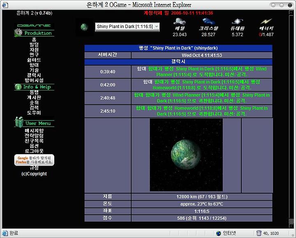Click the coordinates value 1:116:5 in table

point(202,211)
